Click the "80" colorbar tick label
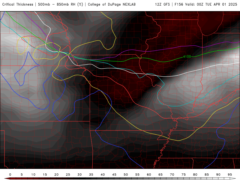The width and height of the screenshot is (240, 180). coord(195,175)
